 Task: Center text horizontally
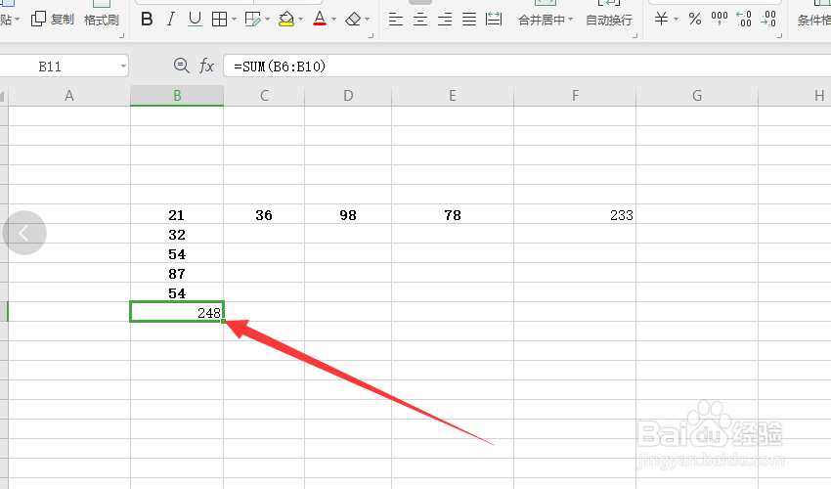tap(420, 20)
